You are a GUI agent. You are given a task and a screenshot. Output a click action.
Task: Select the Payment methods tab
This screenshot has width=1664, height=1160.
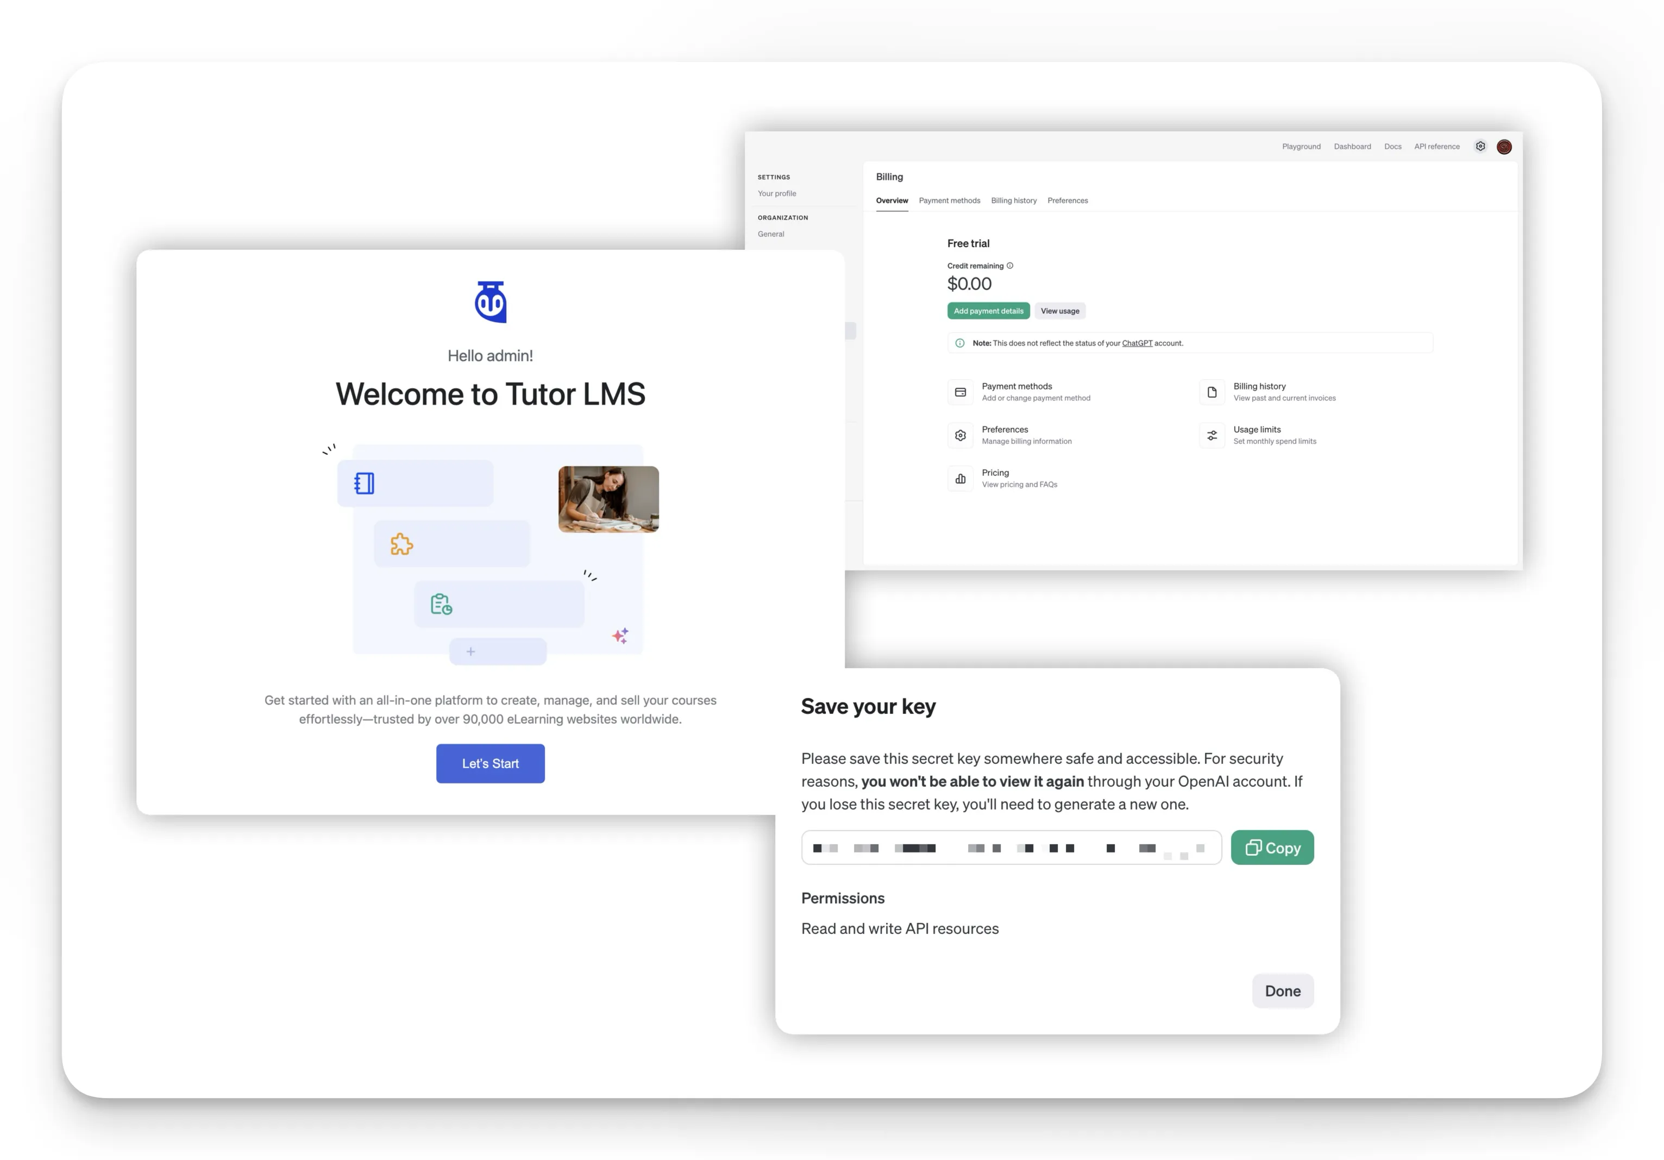[949, 200]
